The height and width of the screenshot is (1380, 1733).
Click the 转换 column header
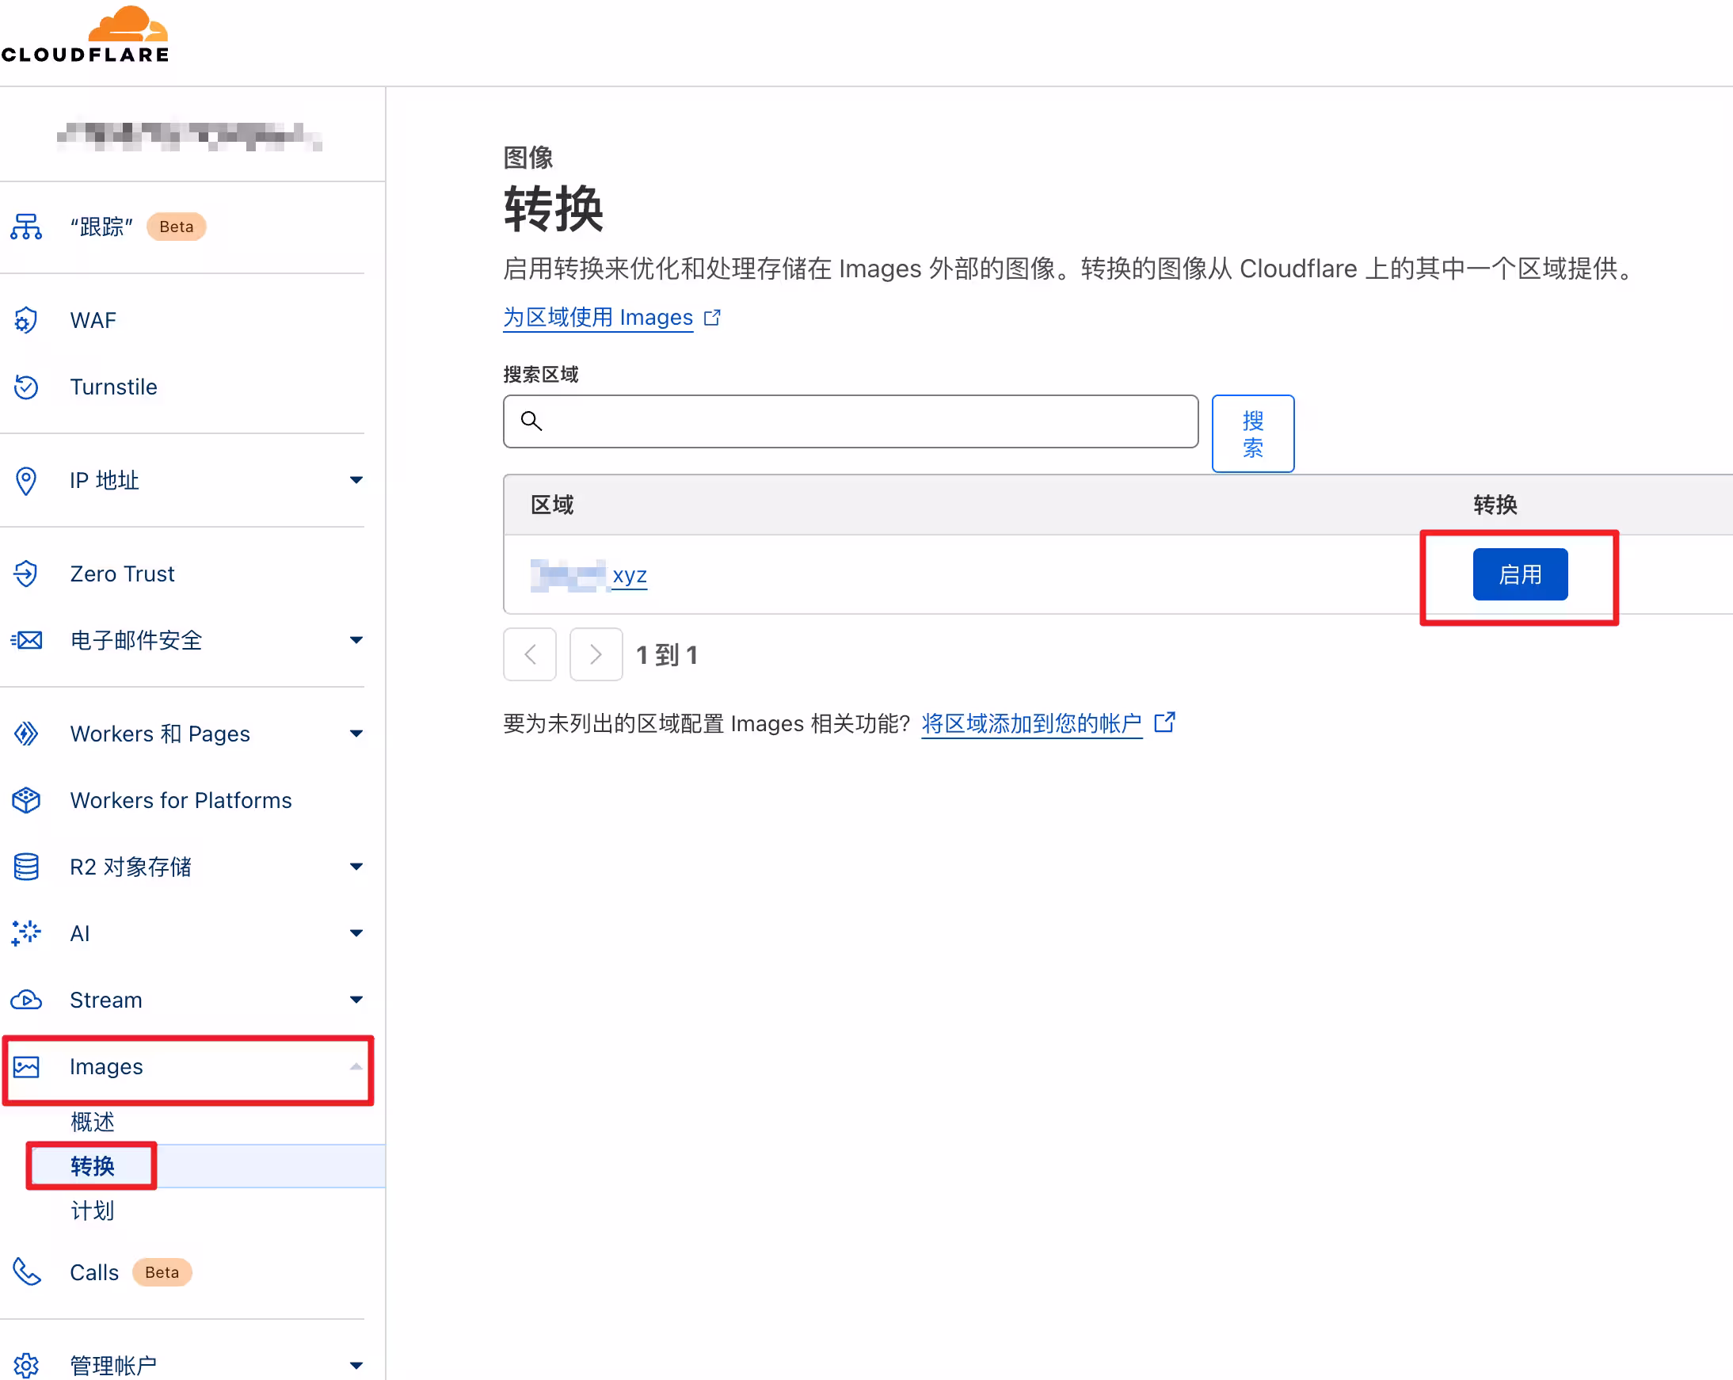[1495, 505]
